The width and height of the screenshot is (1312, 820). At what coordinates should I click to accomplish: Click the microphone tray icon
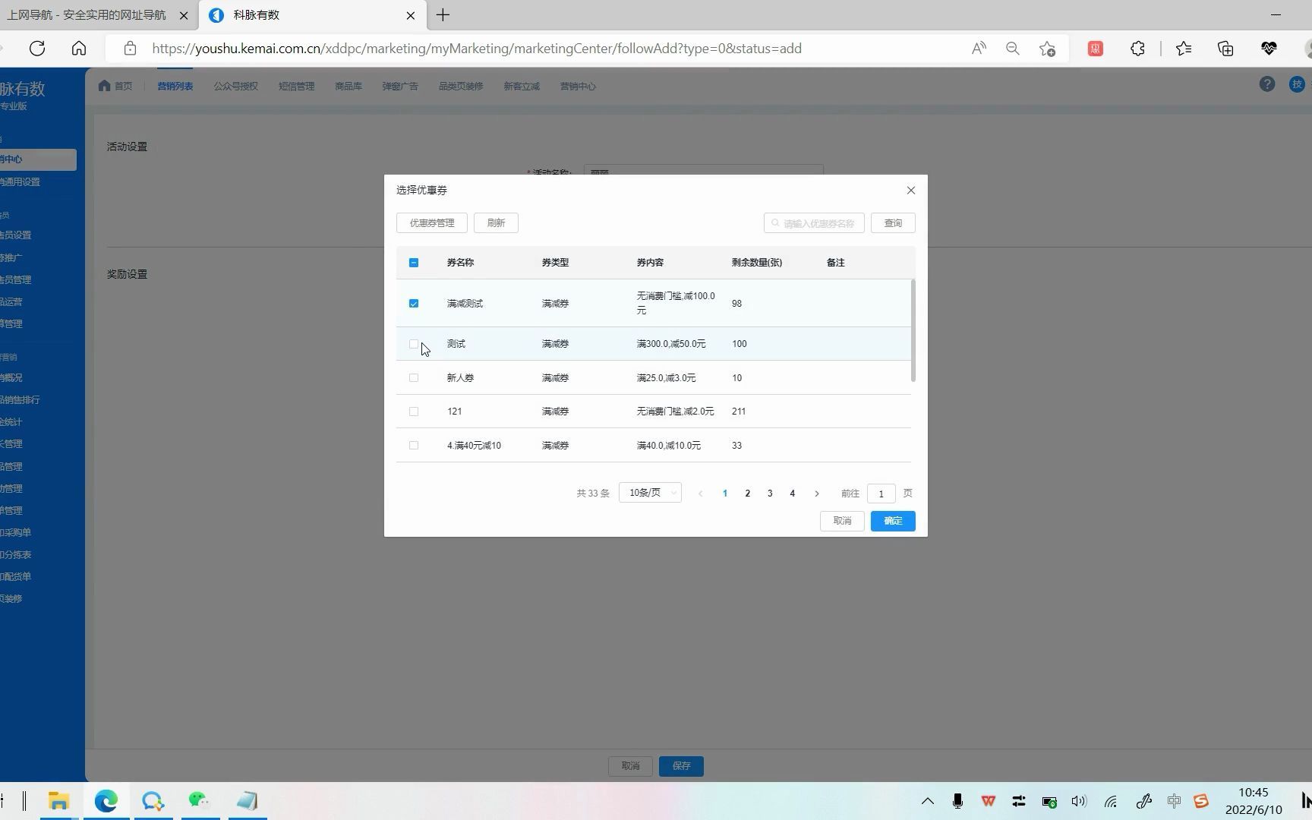tap(957, 801)
